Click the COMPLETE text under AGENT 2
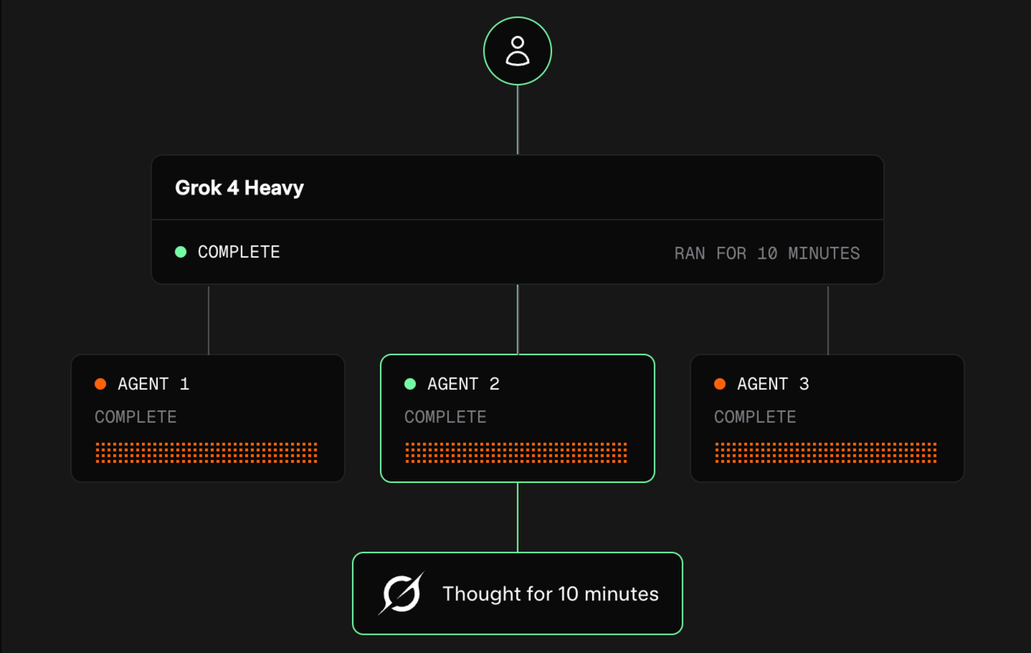Image resolution: width=1031 pixels, height=653 pixels. click(x=445, y=417)
